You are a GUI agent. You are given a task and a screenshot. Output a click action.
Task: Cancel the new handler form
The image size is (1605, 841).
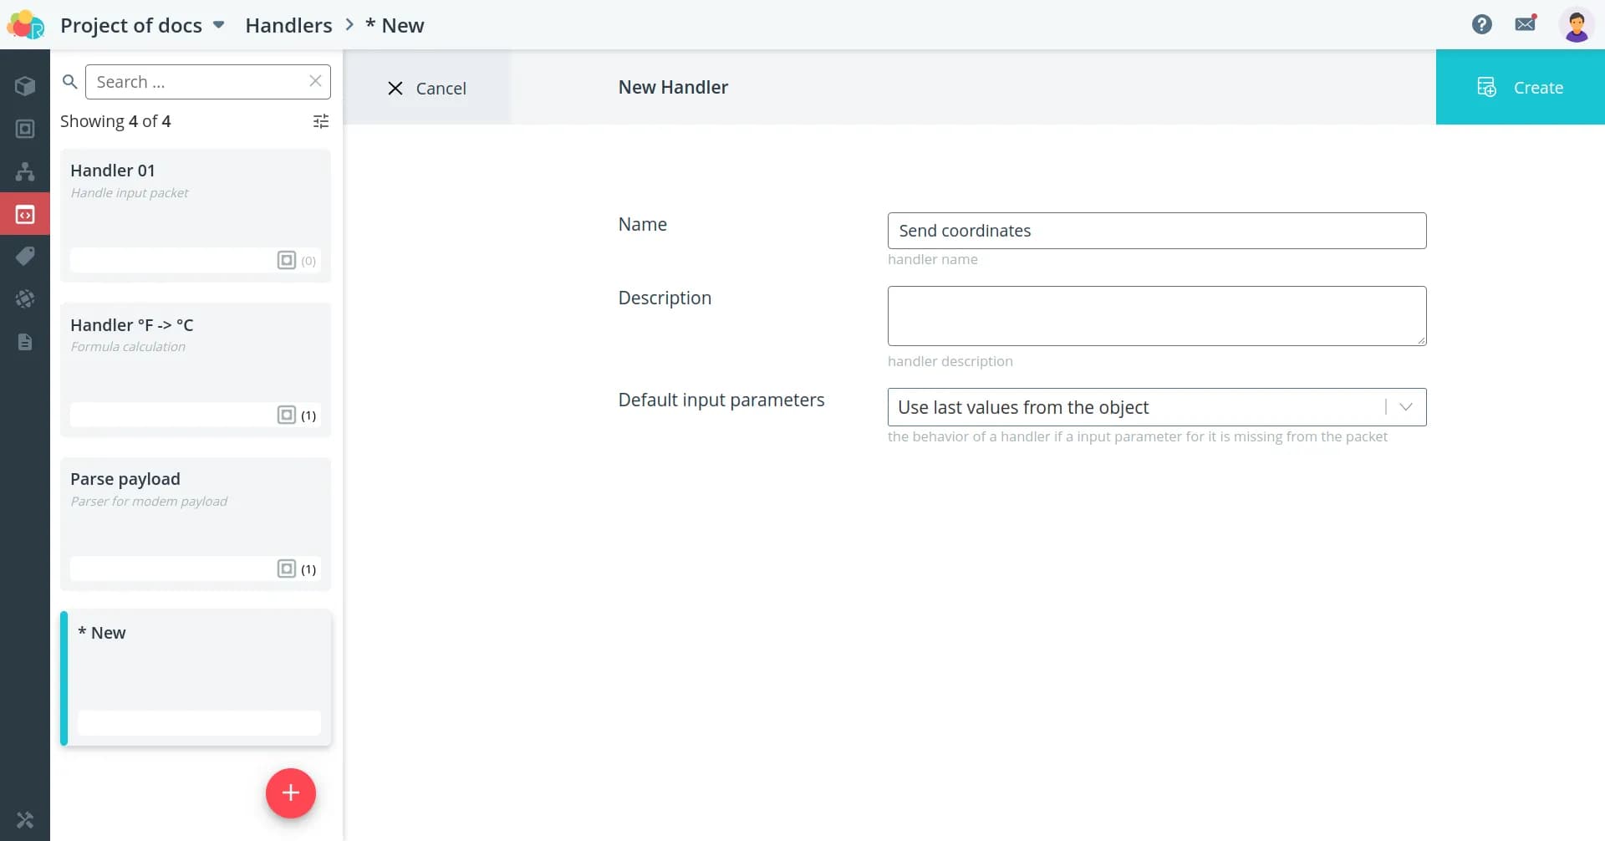(427, 88)
